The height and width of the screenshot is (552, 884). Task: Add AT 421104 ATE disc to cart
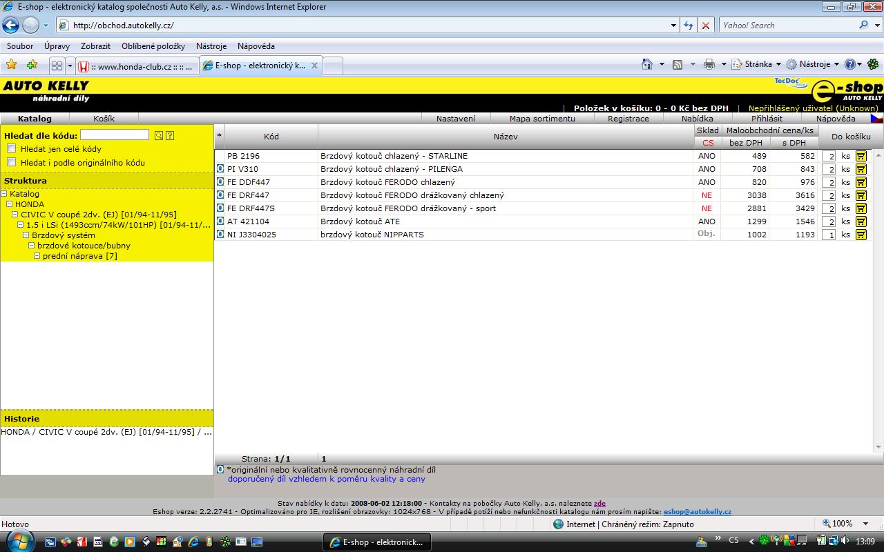point(861,221)
